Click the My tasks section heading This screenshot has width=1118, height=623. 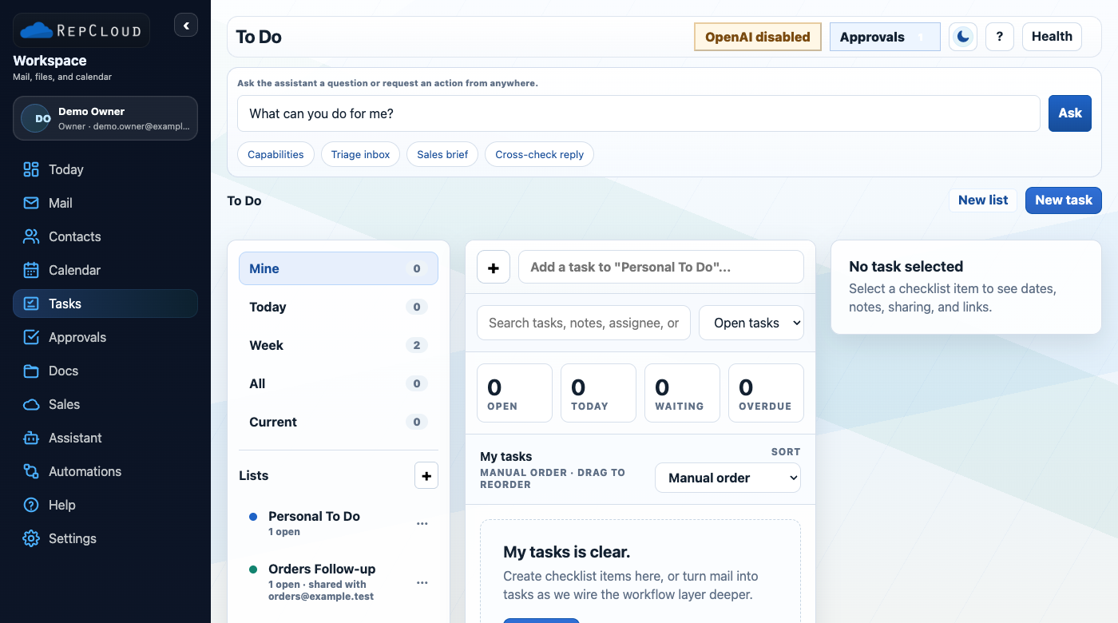point(506,457)
